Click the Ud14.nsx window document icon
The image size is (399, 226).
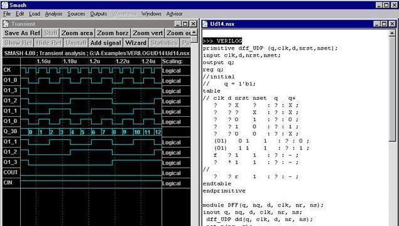205,24
